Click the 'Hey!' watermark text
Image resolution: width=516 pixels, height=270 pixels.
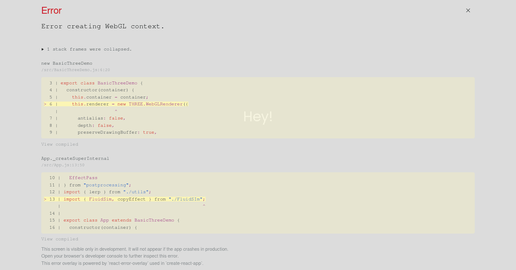(x=258, y=116)
